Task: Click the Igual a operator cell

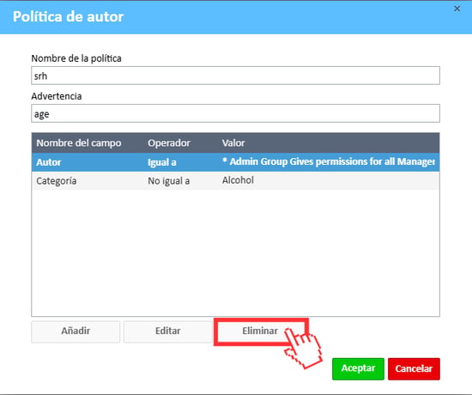Action: pyautogui.click(x=162, y=162)
